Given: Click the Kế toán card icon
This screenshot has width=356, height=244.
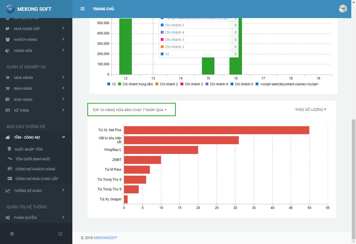Looking at the screenshot, I should coord(8,110).
